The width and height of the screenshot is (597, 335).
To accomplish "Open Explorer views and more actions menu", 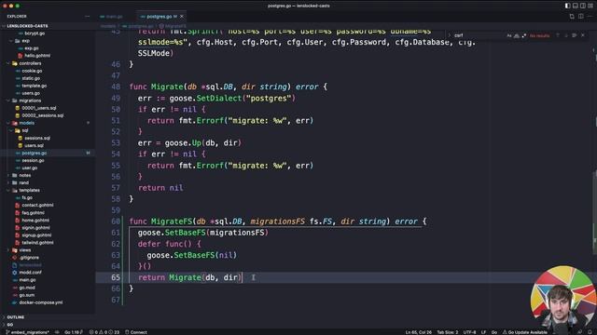I will [87, 17].
